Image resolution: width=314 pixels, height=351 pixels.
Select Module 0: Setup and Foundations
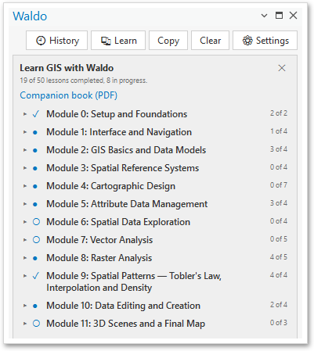tap(117, 114)
